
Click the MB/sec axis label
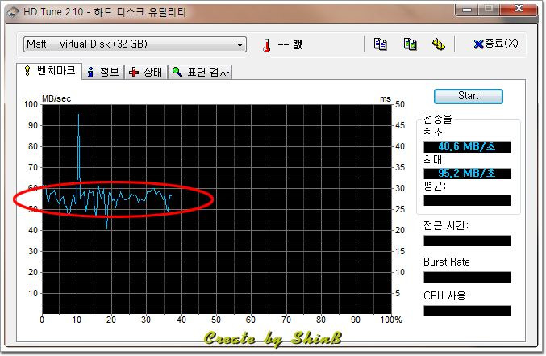56,98
